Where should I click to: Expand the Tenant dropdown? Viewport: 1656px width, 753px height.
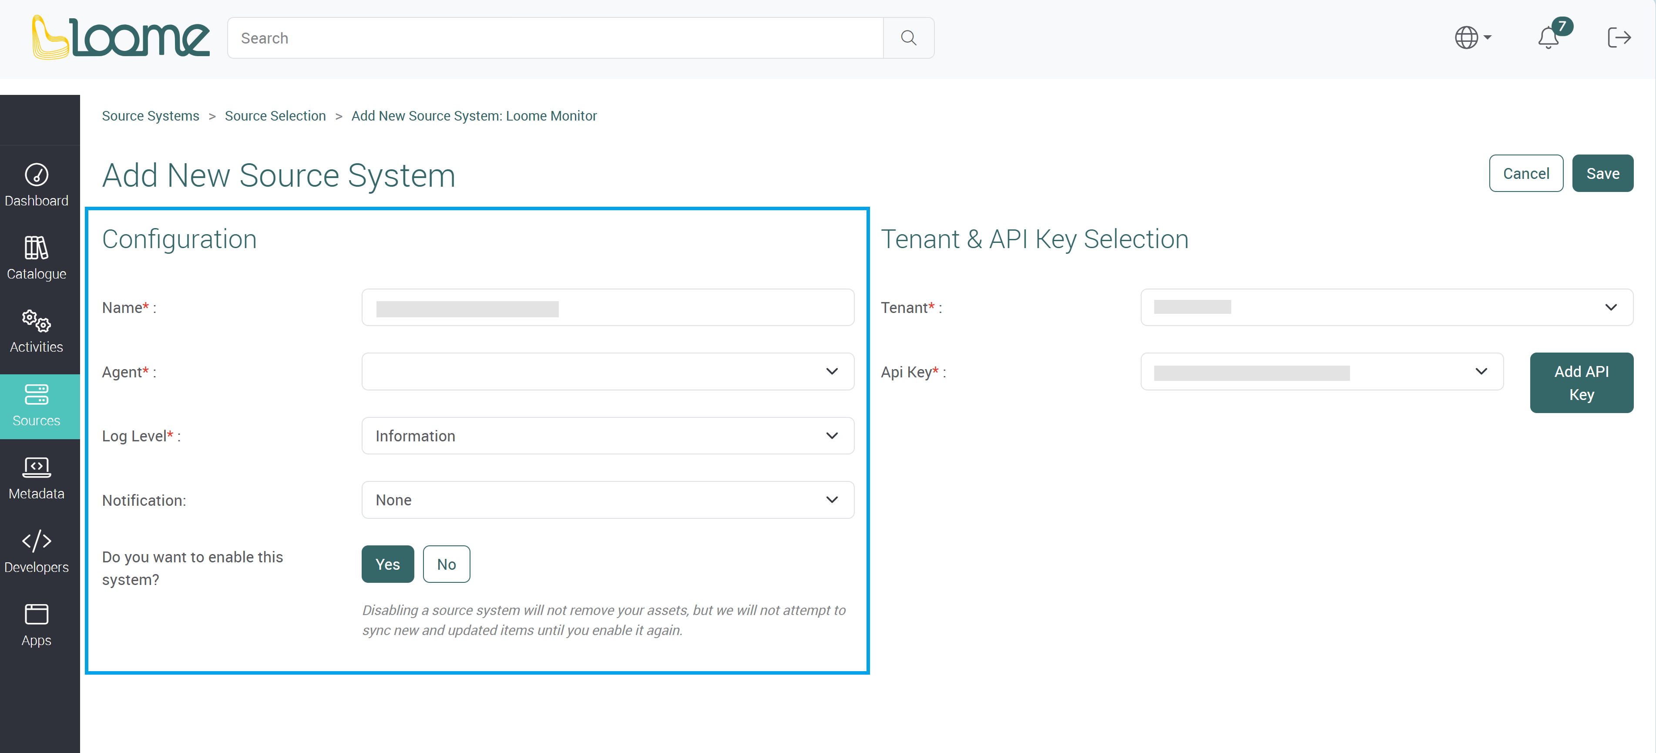(1387, 307)
